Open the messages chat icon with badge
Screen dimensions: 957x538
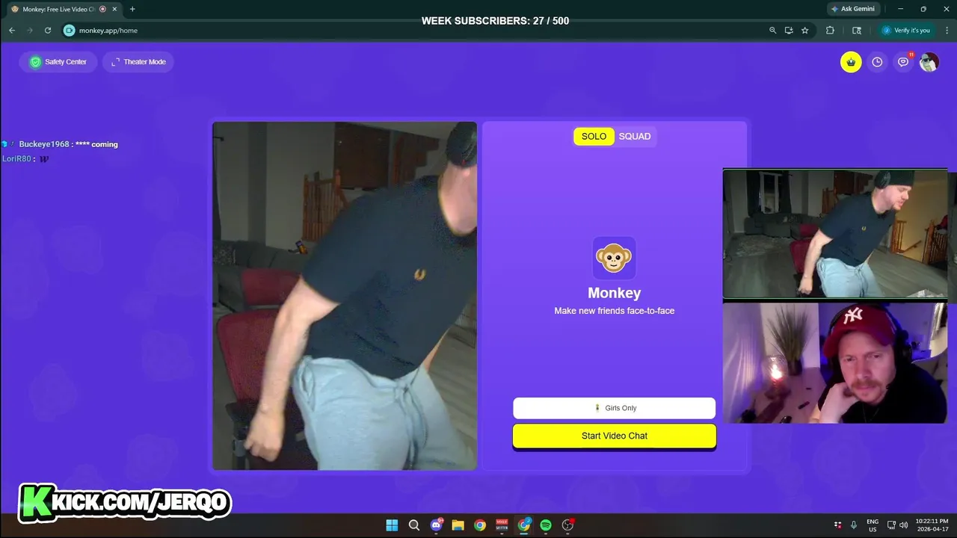point(903,62)
